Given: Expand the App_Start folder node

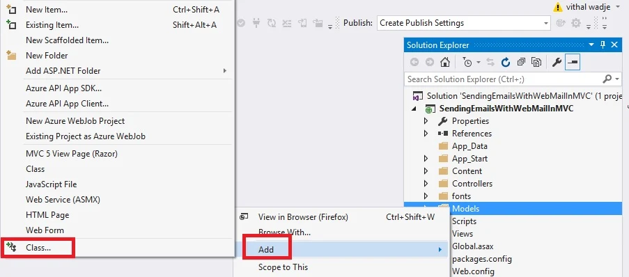Looking at the screenshot, I should 426,159.
